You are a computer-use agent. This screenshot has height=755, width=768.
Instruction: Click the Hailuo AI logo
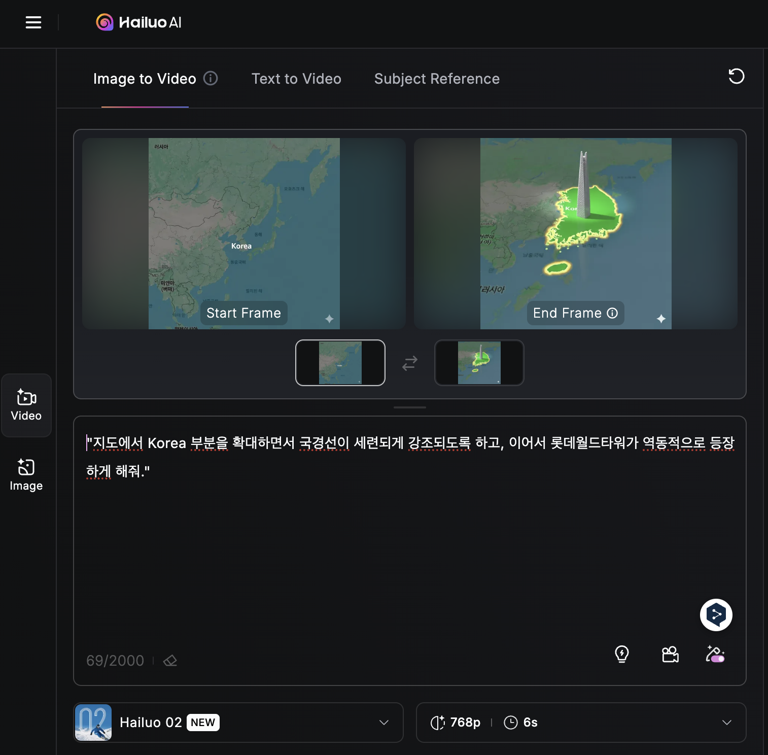click(137, 22)
